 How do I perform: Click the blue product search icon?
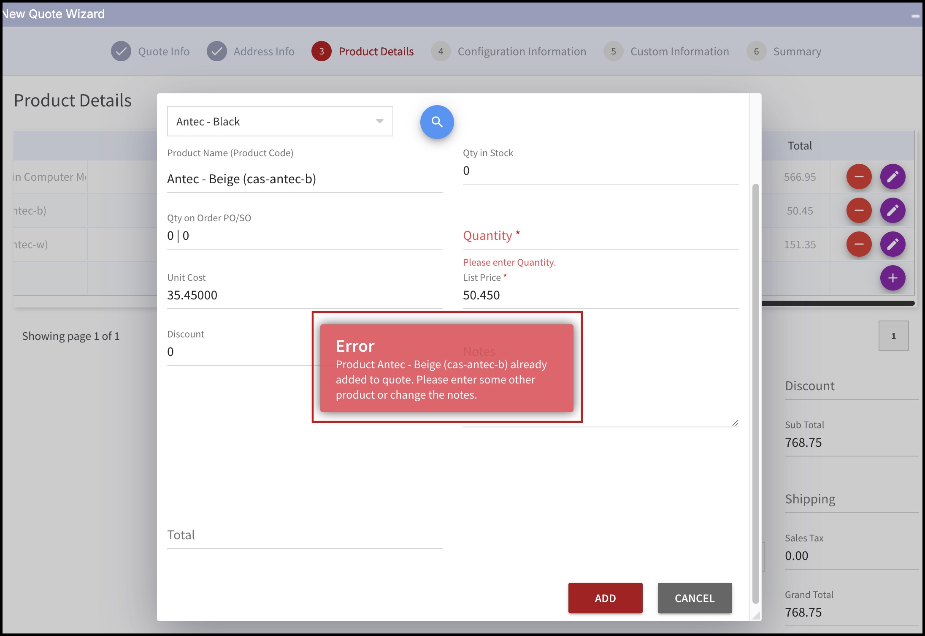pyautogui.click(x=437, y=122)
